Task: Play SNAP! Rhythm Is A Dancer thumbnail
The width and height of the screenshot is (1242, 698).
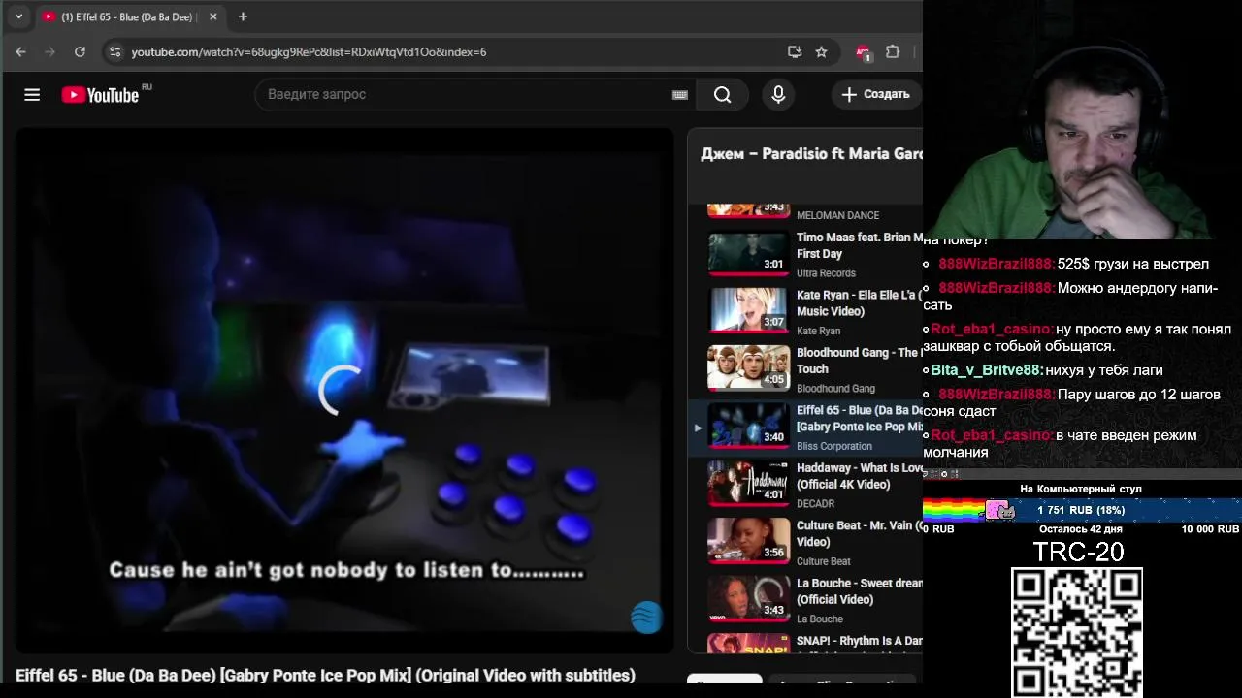Action: 748,644
